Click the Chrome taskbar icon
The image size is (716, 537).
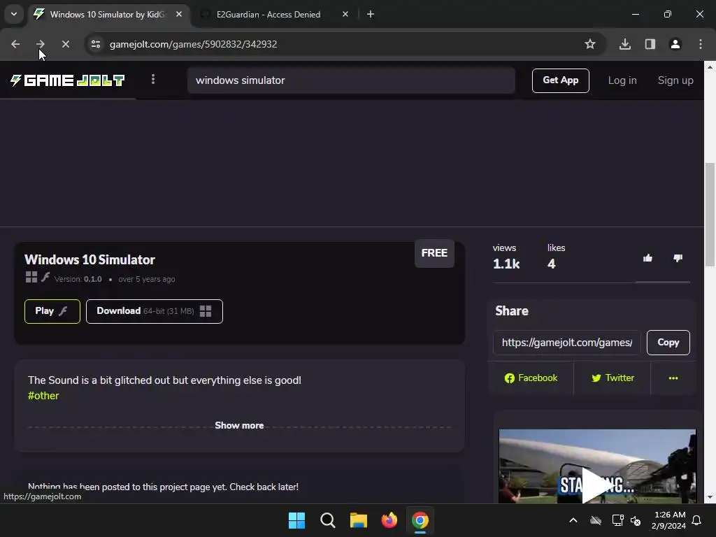pos(420,520)
